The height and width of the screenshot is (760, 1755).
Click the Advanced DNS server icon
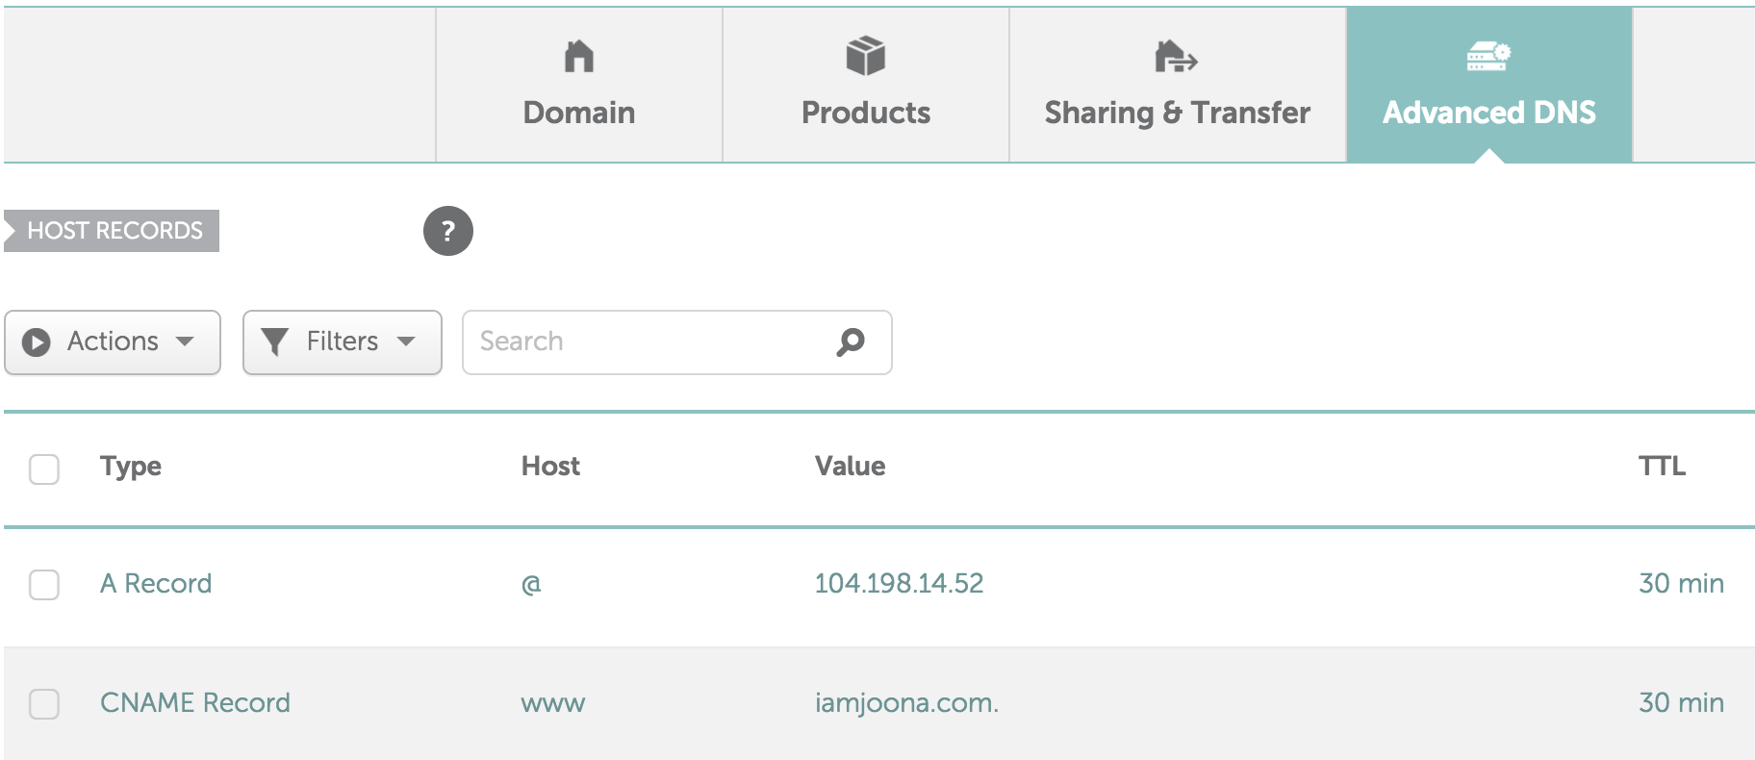click(1488, 57)
